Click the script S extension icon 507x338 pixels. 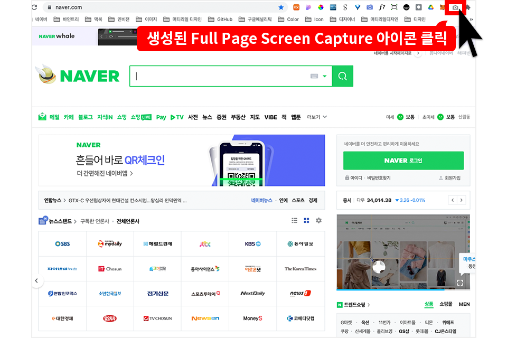(345, 7)
